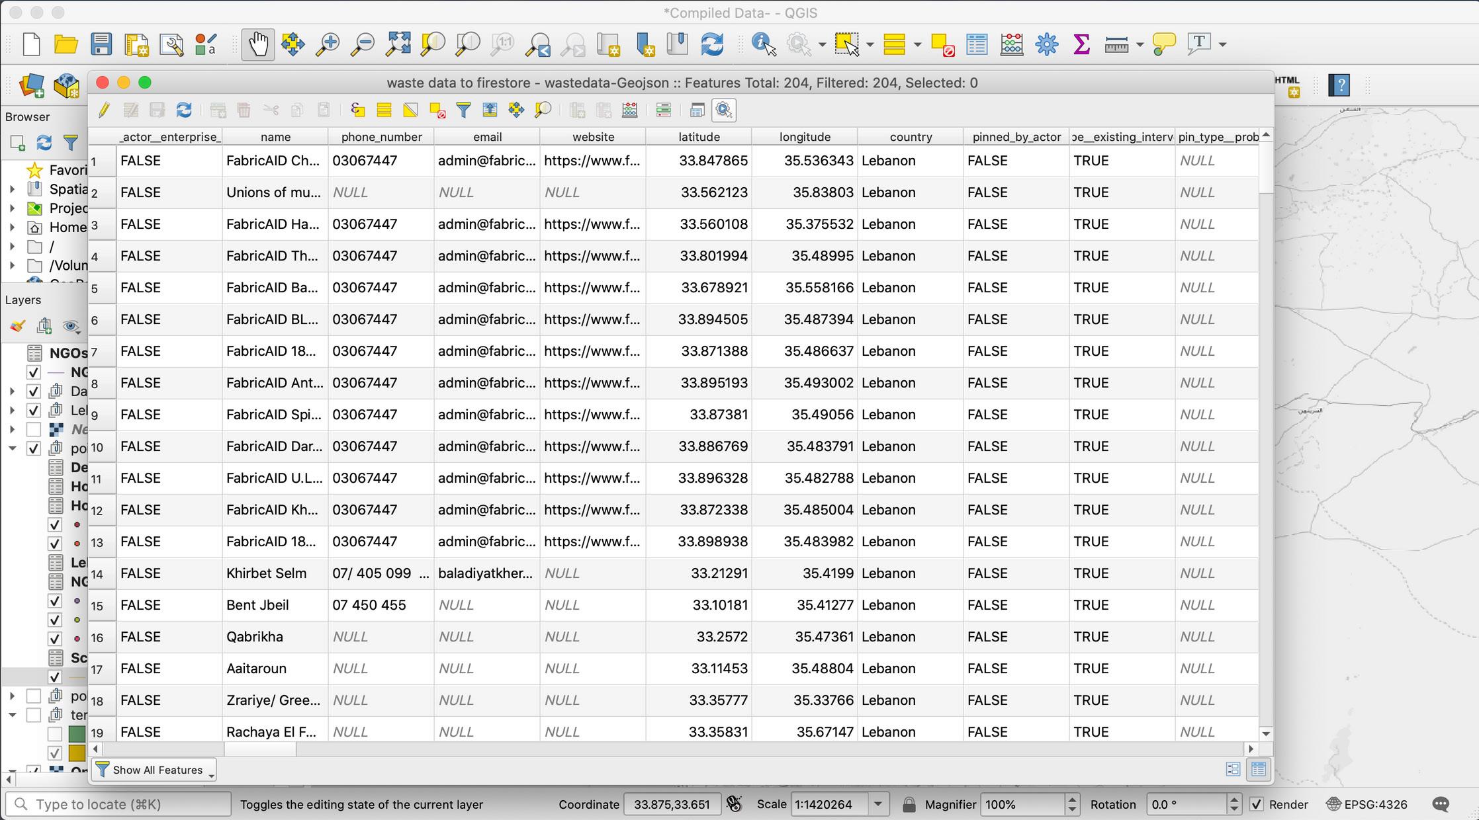This screenshot has height=820, width=1479.
Task: Filter features using the table funnel icon
Action: pyautogui.click(x=463, y=110)
